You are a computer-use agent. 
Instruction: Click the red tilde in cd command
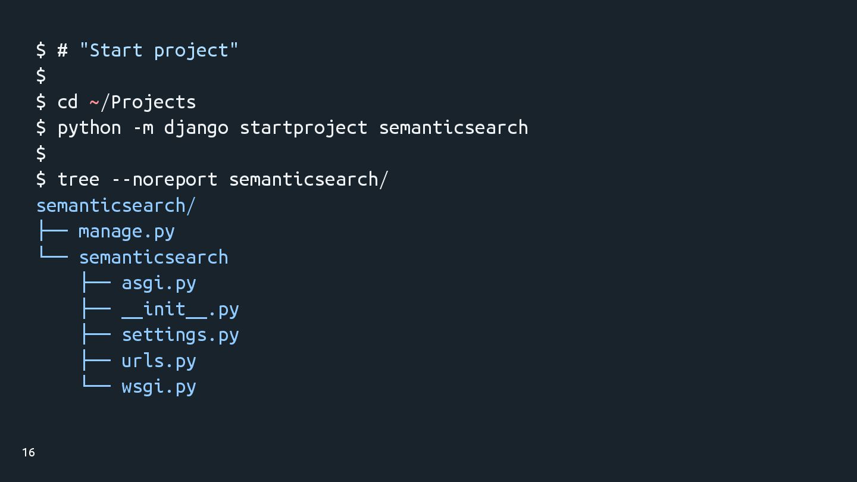pos(95,102)
